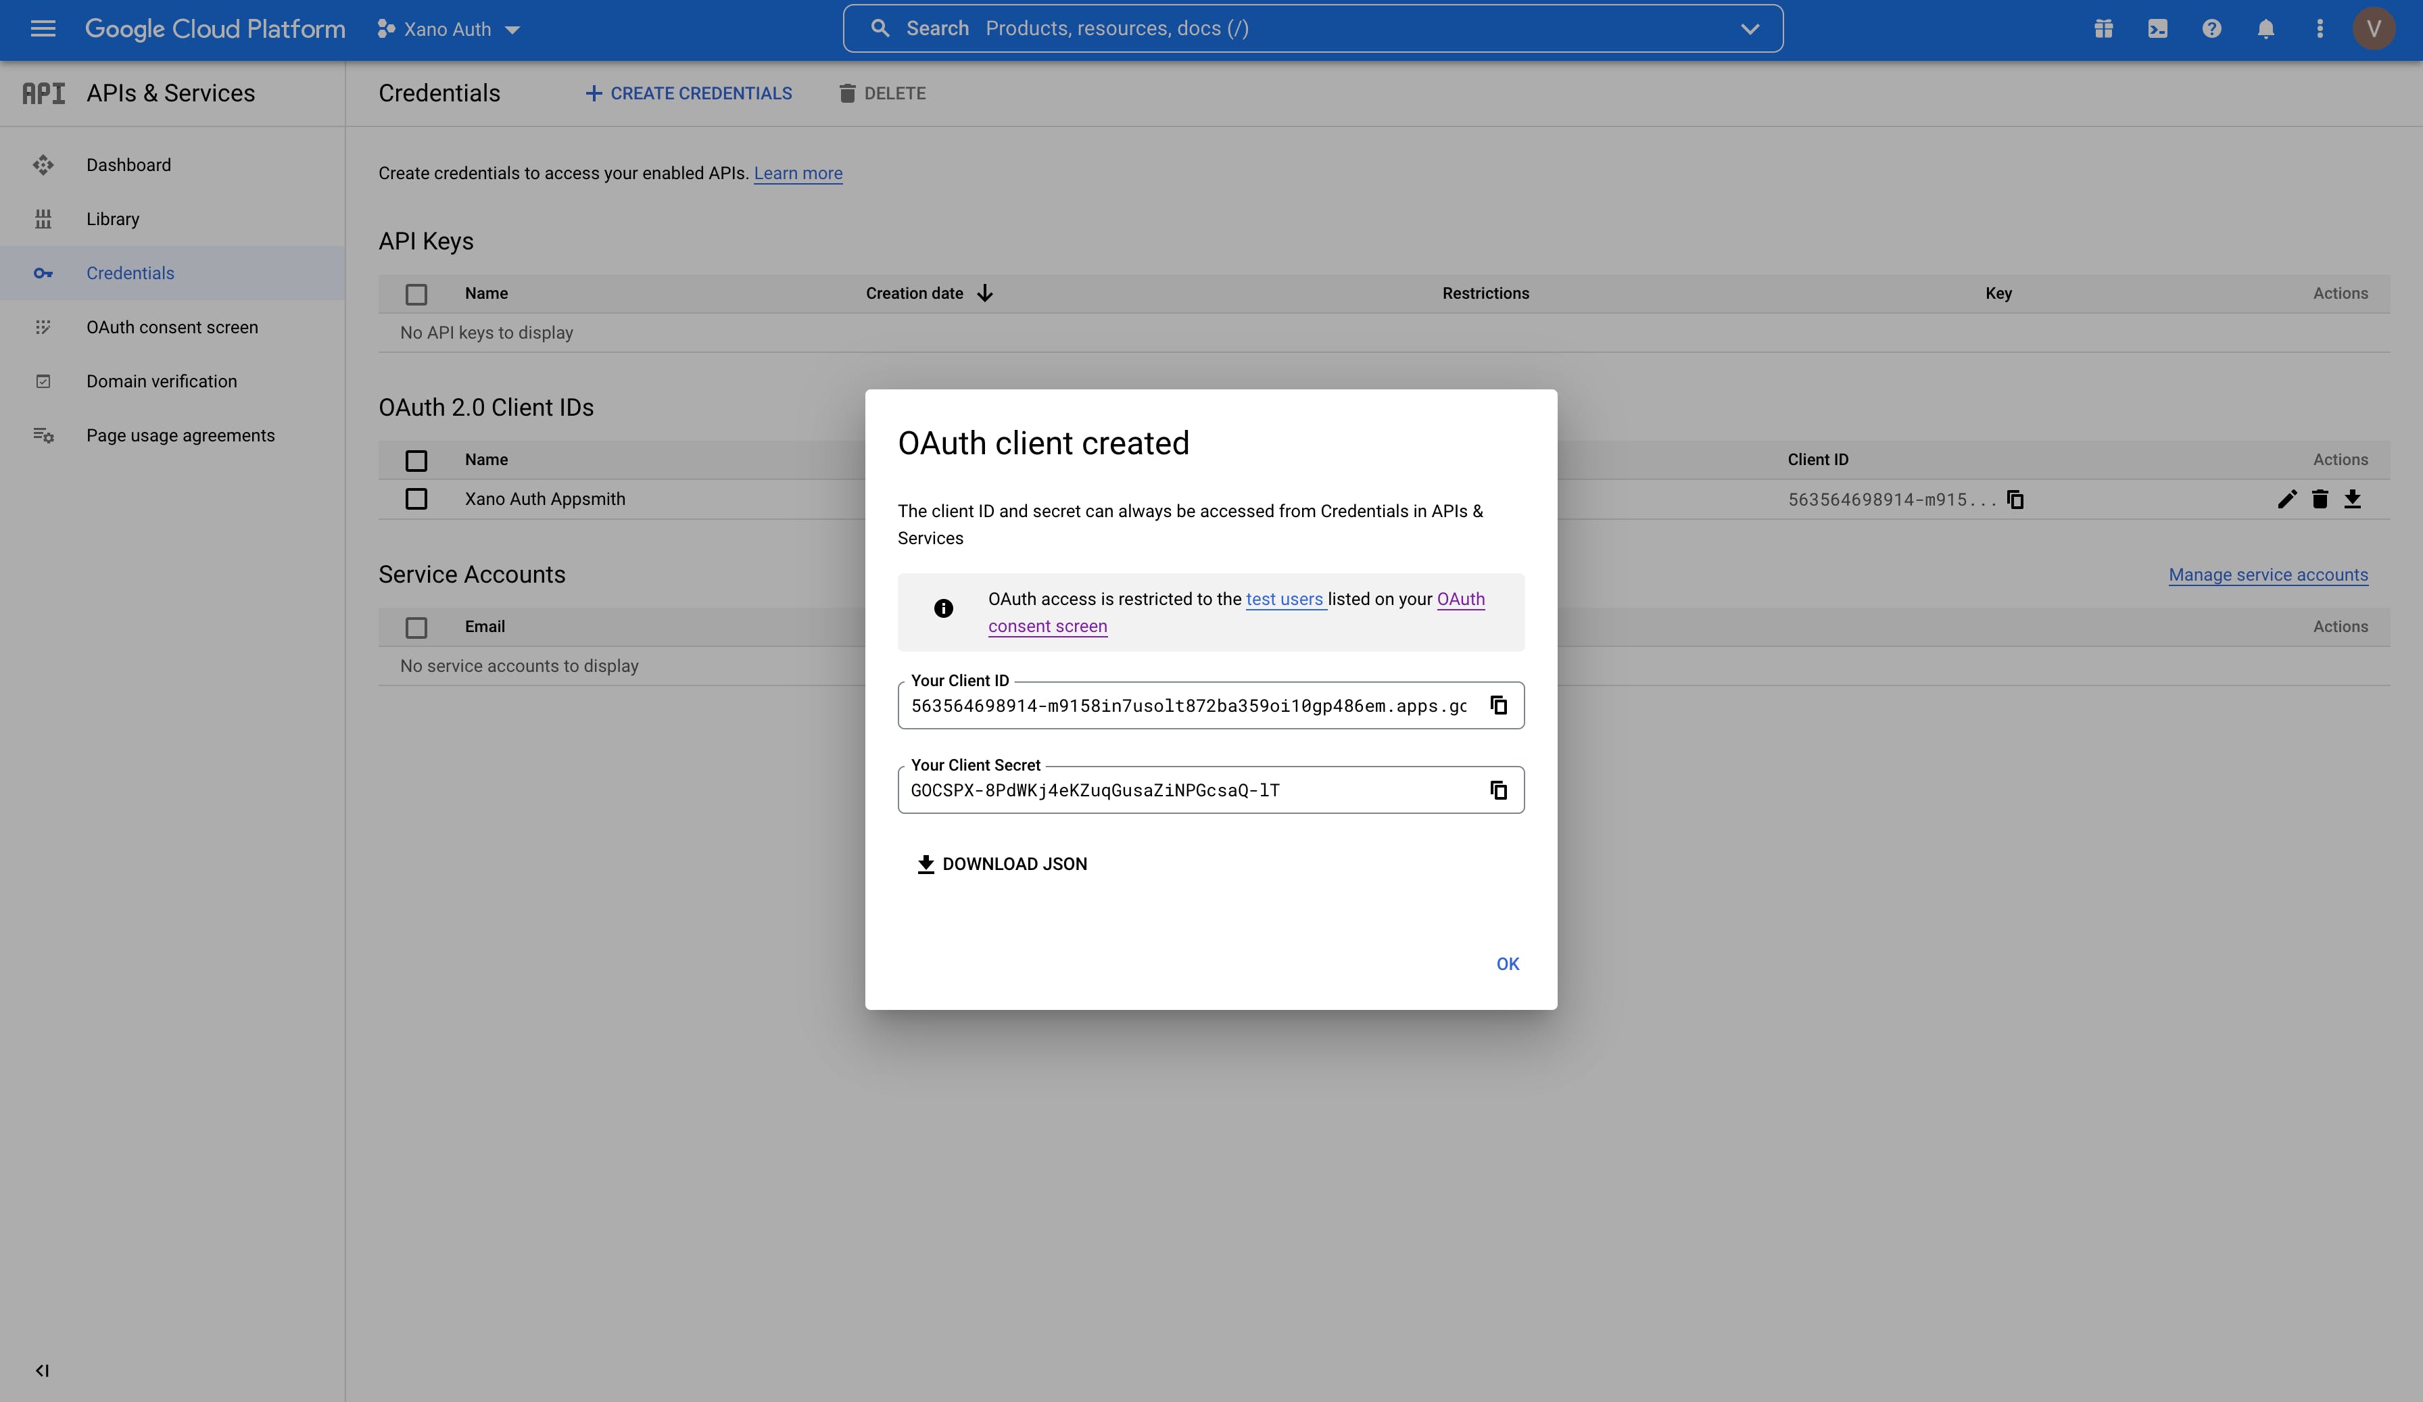2423x1402 pixels.
Task: Edit Xano Auth Appsmith with pencil icon
Action: [2286, 498]
